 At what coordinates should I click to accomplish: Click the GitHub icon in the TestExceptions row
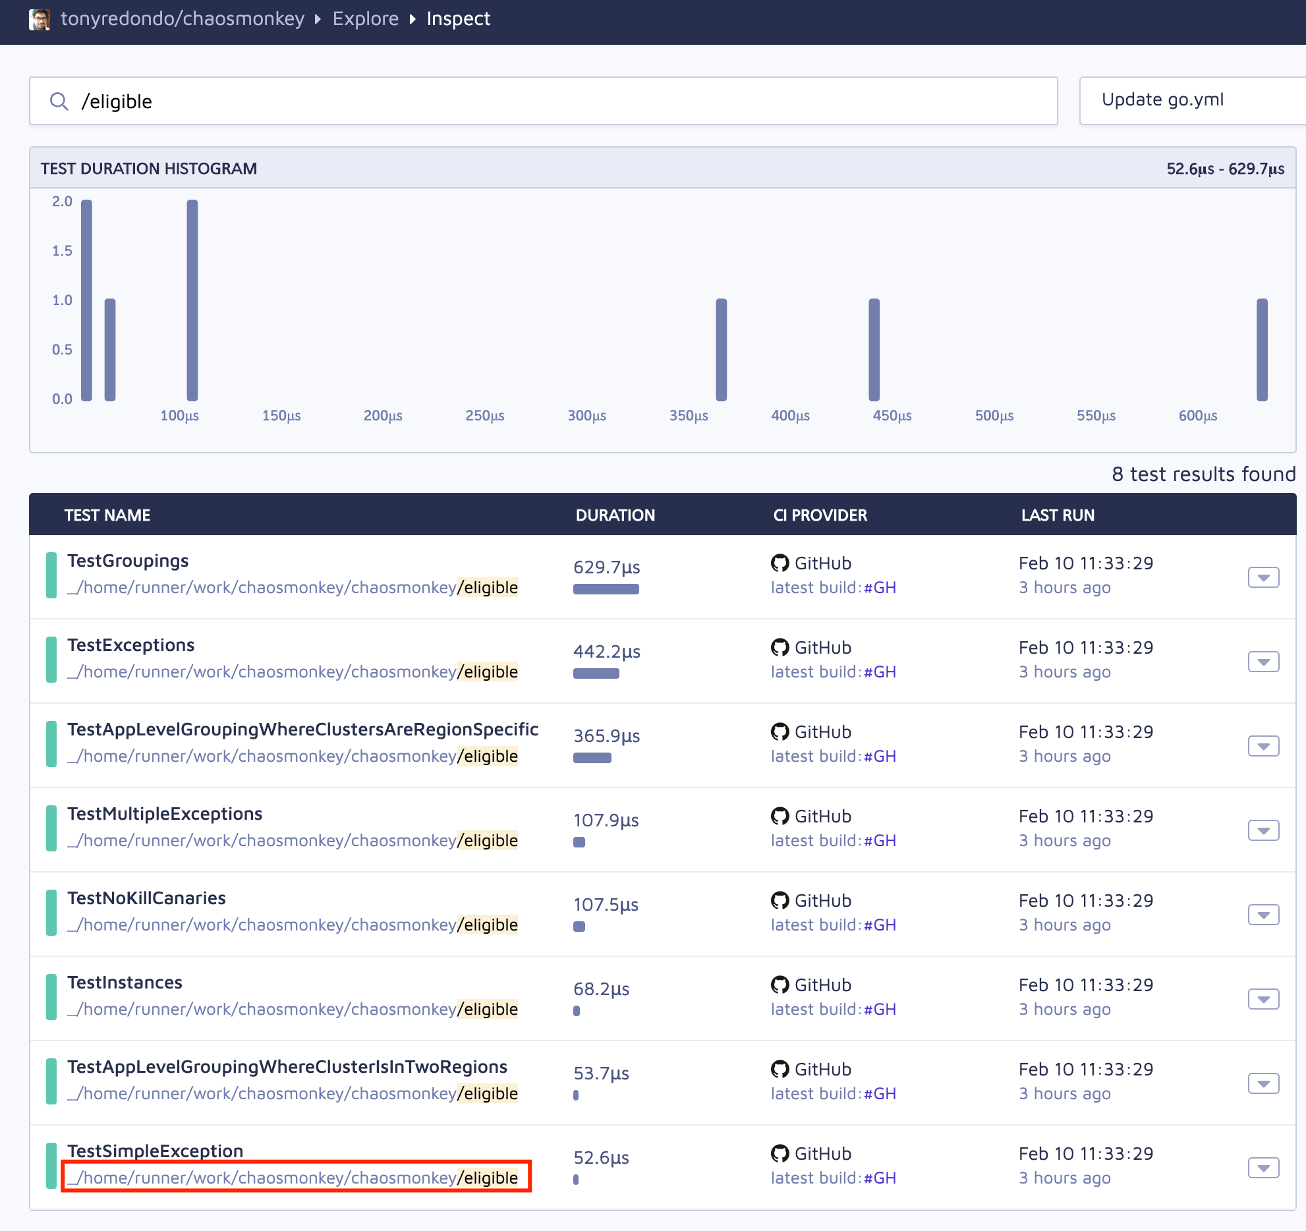tap(780, 648)
